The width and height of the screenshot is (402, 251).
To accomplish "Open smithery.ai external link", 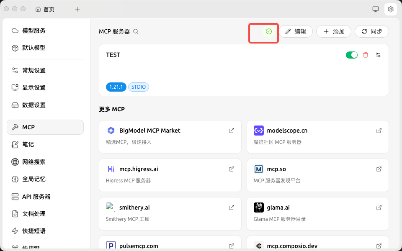I will tap(232, 207).
